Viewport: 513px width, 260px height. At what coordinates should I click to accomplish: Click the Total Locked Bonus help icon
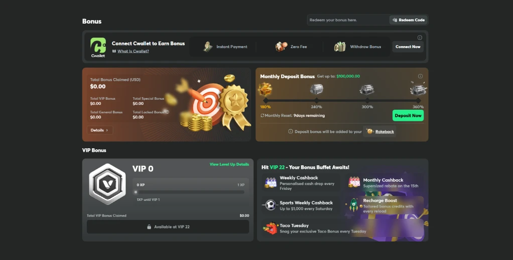(167, 112)
